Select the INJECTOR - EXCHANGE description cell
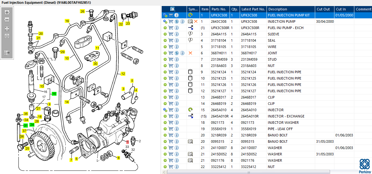Image resolution: width=372 pixels, height=174 pixels. [x=291, y=116]
